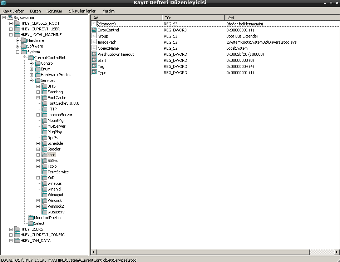Click the Enum folder icon
The image size is (340, 262).
(38, 69)
